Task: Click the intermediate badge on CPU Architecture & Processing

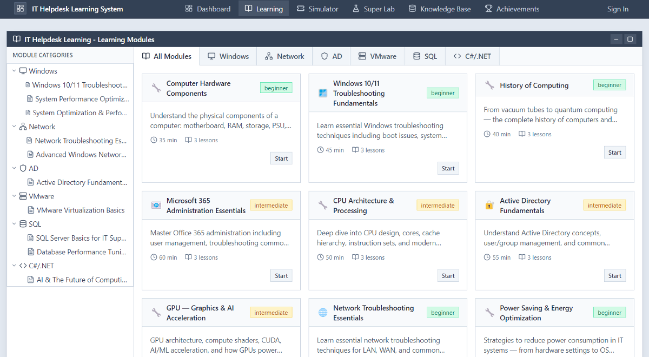Action: [438, 206]
